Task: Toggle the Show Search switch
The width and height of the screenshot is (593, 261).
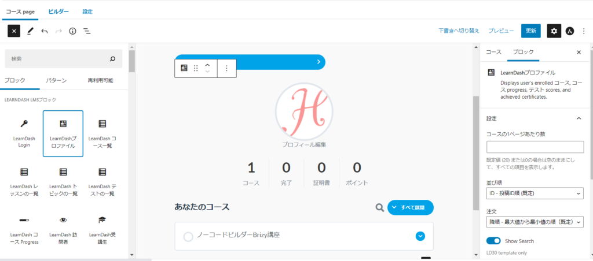Action: pyautogui.click(x=493, y=241)
